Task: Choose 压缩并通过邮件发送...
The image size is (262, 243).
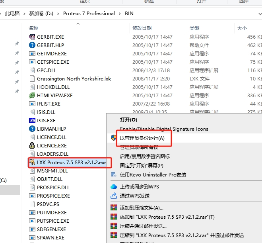Action: pyautogui.click(x=143, y=226)
